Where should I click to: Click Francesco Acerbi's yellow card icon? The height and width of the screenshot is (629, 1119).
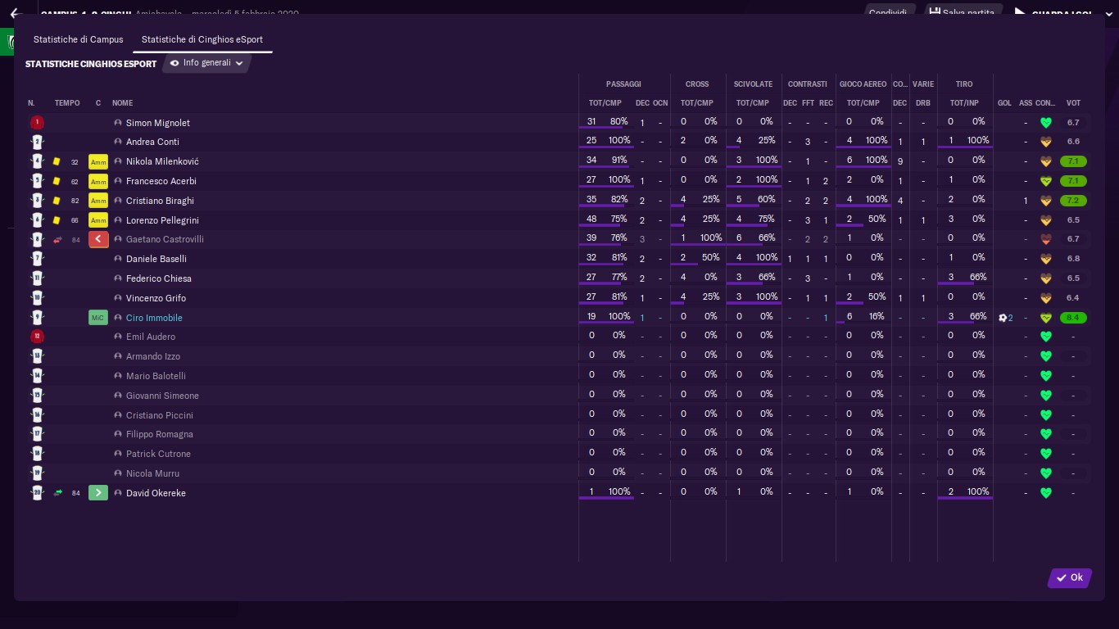[57, 182]
